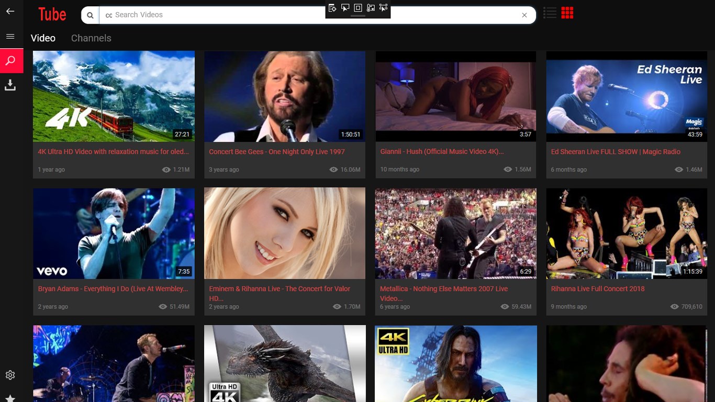This screenshot has height=402, width=715.
Task: Click the 16.06M view count
Action: pyautogui.click(x=351, y=170)
